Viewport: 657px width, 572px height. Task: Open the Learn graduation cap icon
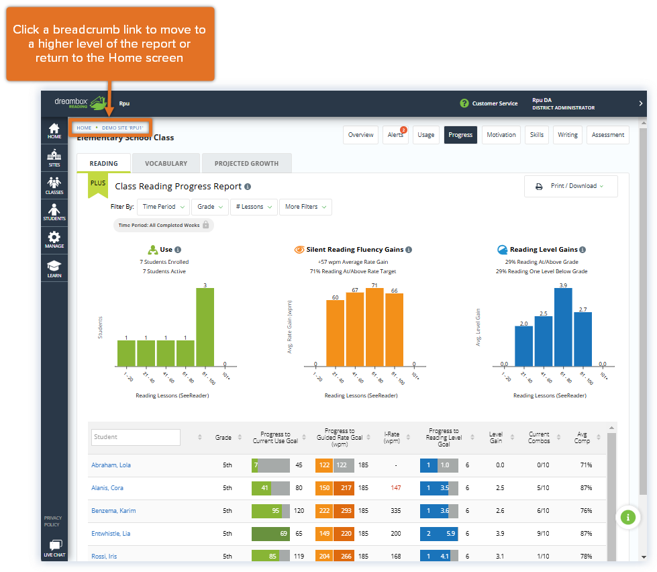click(x=54, y=269)
